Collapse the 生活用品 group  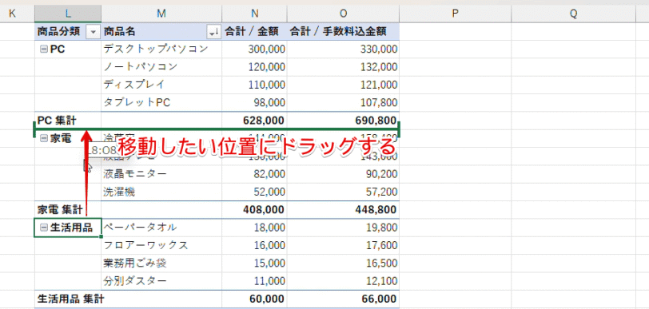[x=44, y=228]
